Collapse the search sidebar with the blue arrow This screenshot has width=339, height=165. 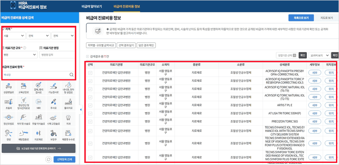81,110
